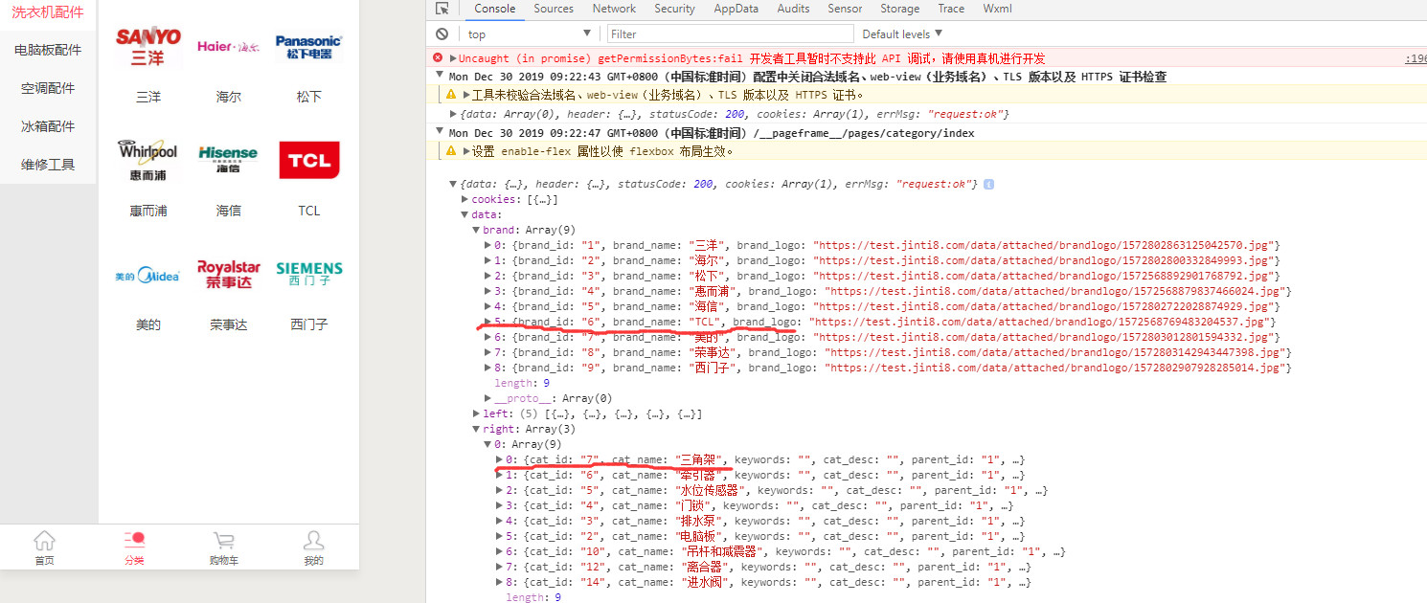
Task: Switch to the Sources tab
Action: pos(554,9)
